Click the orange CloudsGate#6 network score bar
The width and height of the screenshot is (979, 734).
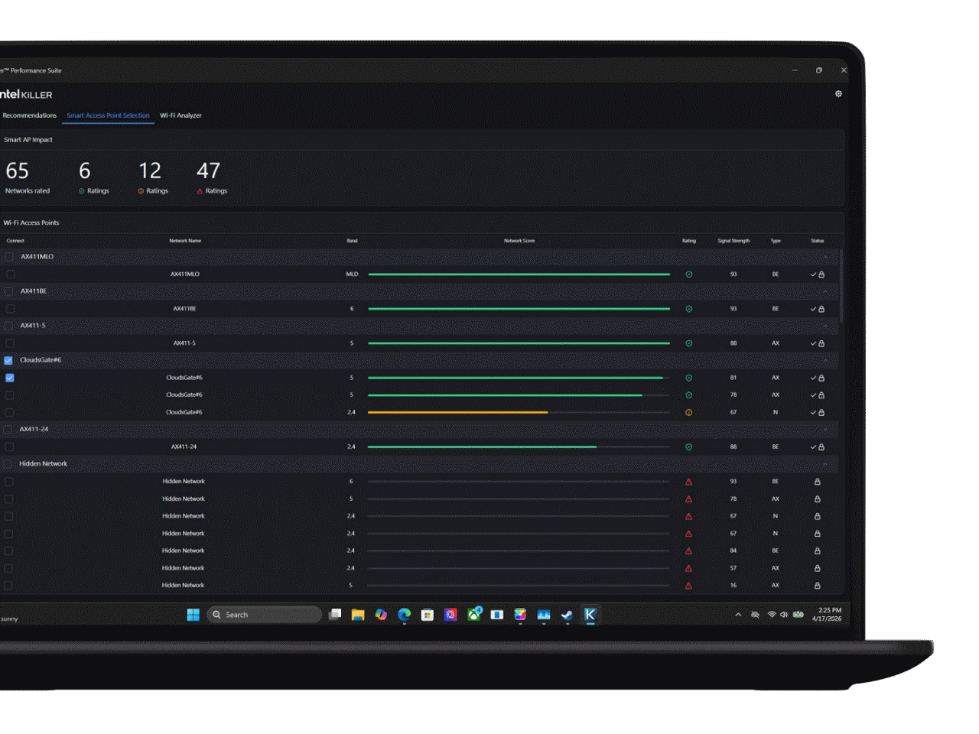click(457, 412)
